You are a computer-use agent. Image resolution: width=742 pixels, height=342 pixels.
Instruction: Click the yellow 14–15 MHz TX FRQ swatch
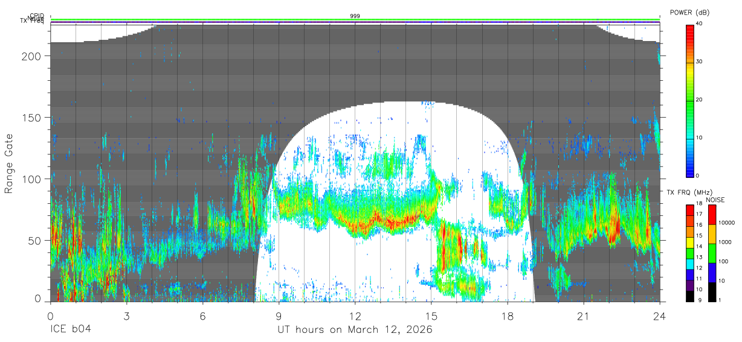tap(690, 242)
